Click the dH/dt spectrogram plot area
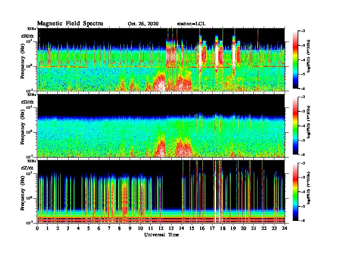The width and height of the screenshot is (339, 262). [x=161, y=60]
